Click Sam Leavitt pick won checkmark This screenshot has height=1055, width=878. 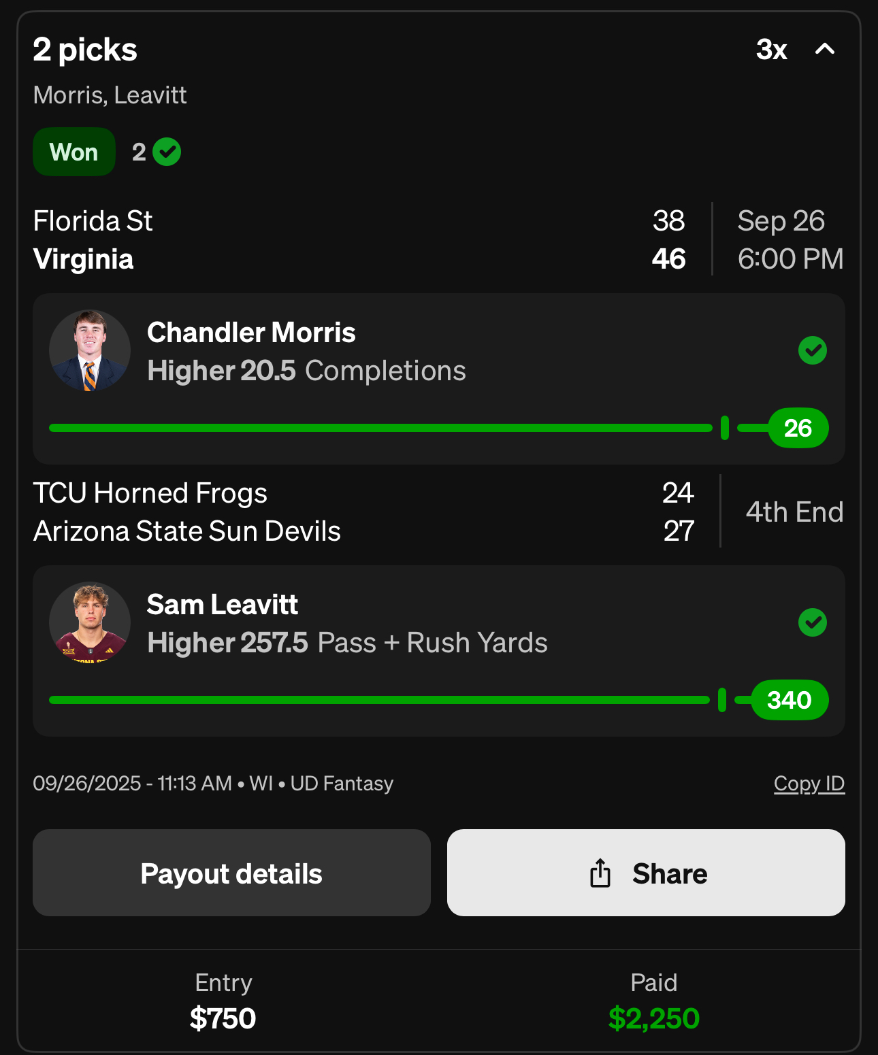(x=812, y=622)
